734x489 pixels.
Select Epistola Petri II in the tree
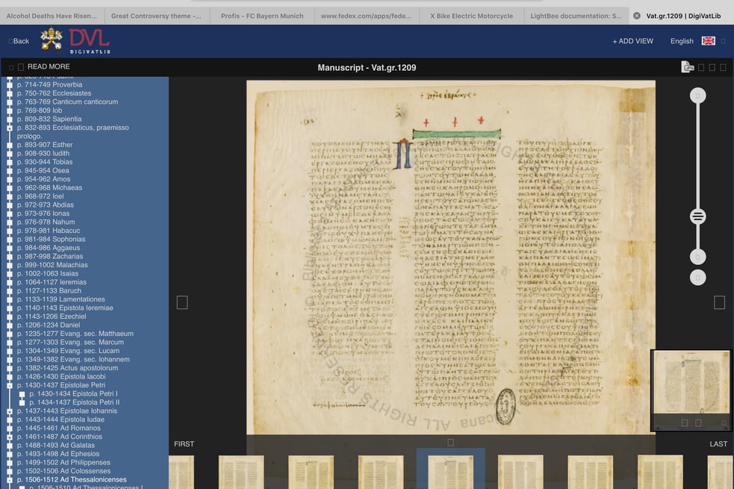(74, 402)
